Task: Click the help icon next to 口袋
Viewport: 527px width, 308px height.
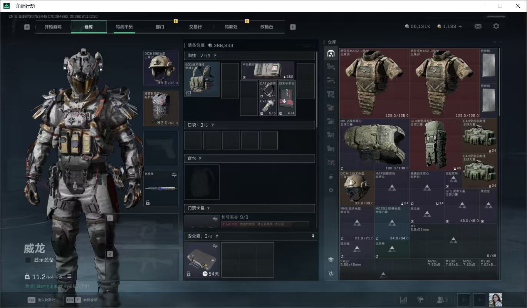Action: [212, 125]
